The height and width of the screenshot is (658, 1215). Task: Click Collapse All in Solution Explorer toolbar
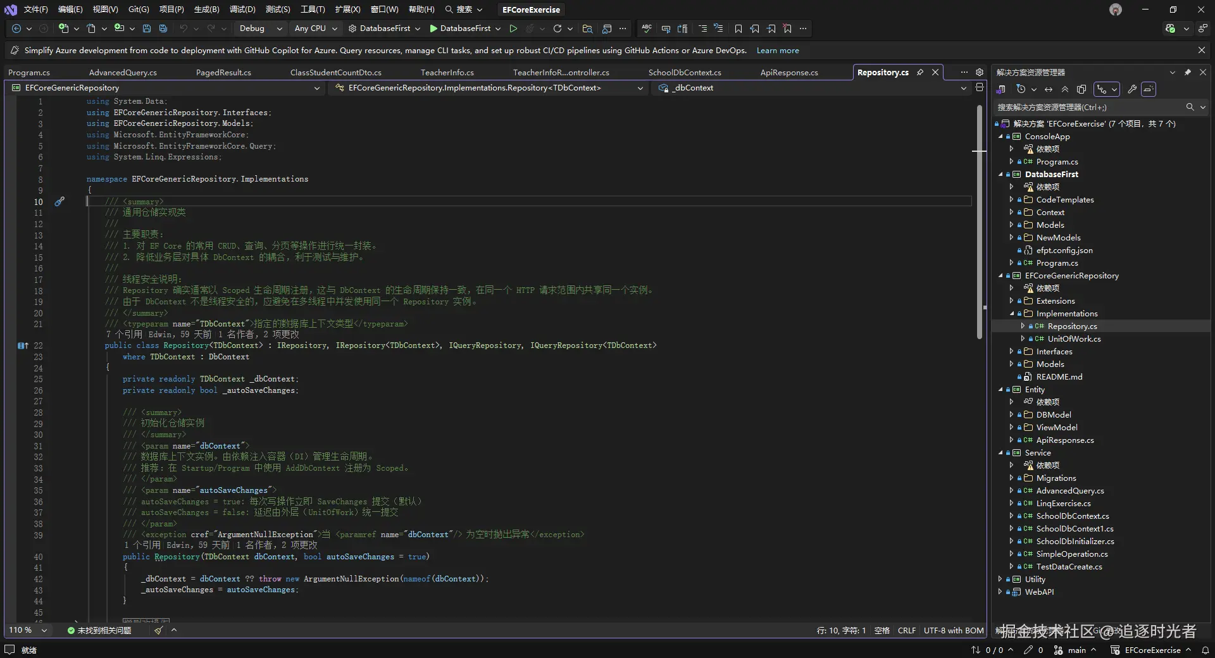click(1065, 89)
